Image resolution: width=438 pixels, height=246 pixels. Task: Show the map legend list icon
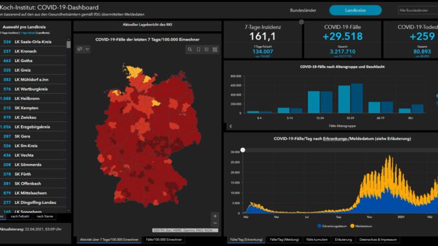coord(207,50)
